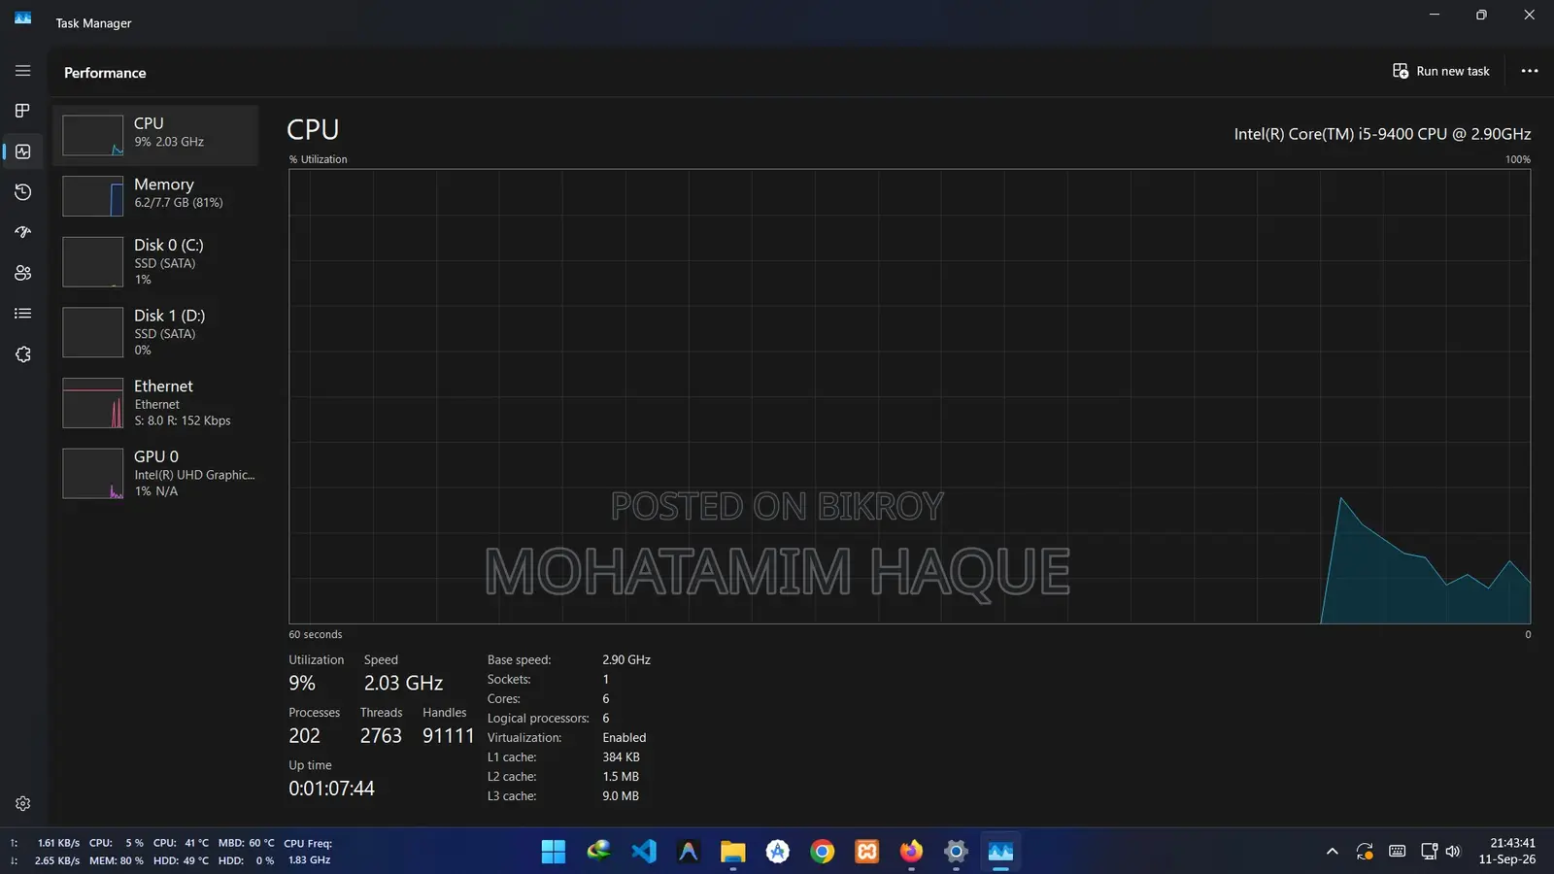This screenshot has height=874, width=1554.
Task: Open File Explorer from taskbar
Action: [732, 852]
